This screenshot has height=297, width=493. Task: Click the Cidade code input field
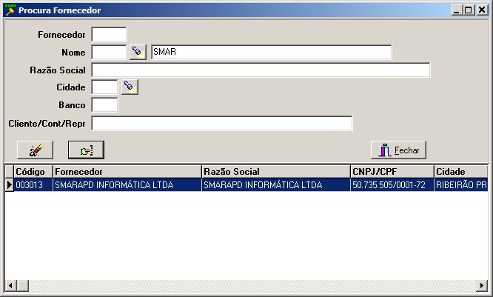tap(104, 87)
